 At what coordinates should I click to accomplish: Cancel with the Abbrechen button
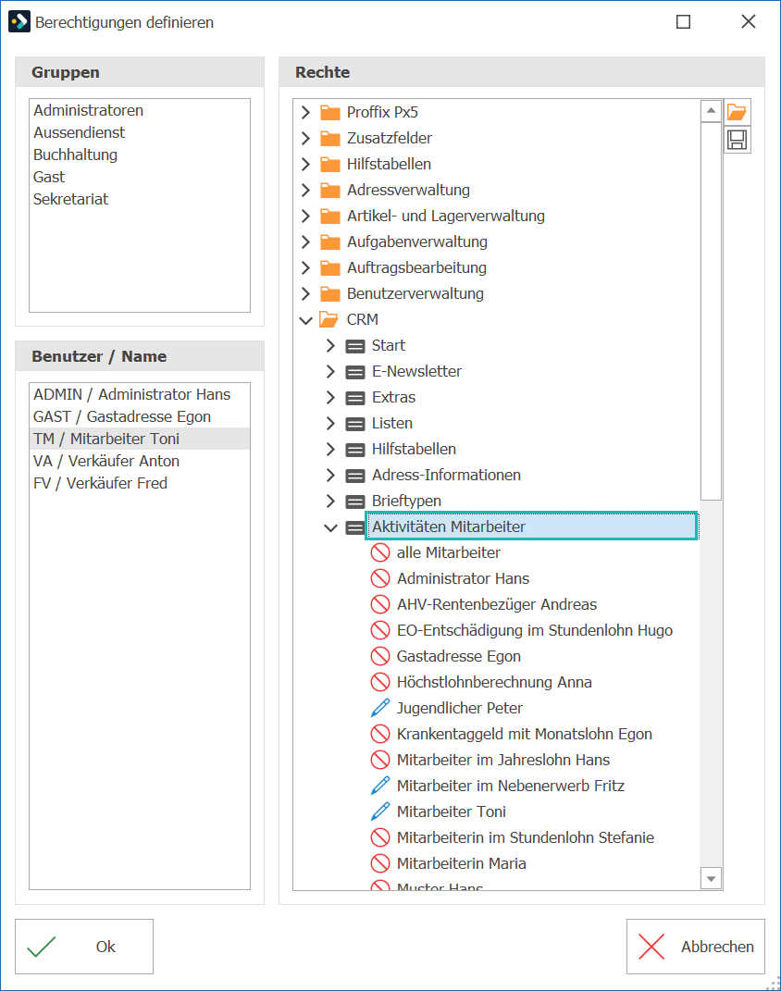pyautogui.click(x=696, y=947)
